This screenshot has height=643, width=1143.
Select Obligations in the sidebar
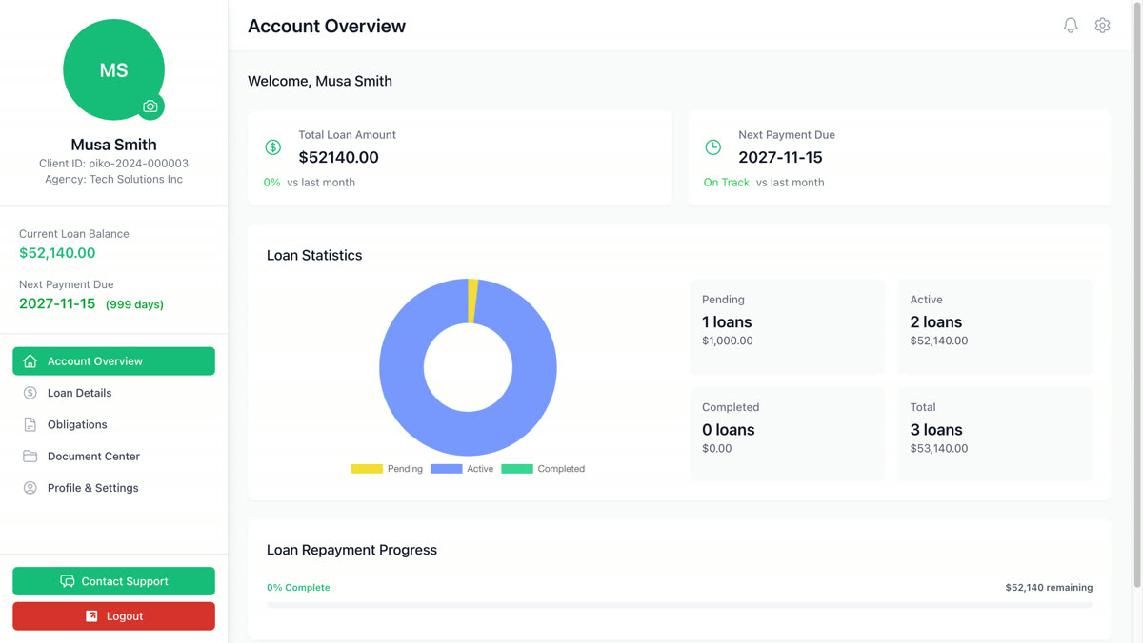[113, 424]
